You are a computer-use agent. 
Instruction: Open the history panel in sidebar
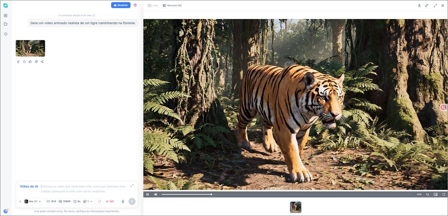(x=6, y=34)
